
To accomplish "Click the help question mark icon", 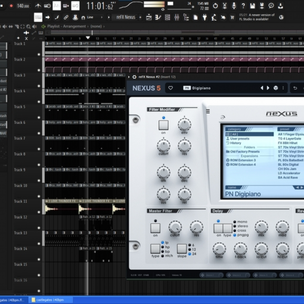I will [x=243, y=6].
